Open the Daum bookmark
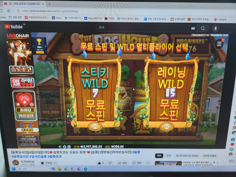The height and width of the screenshot is (177, 236). 57,18
